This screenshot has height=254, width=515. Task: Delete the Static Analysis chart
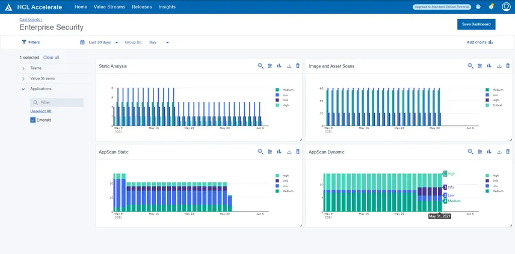298,66
